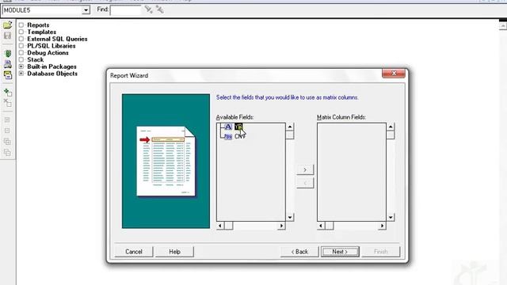Open a file with the folder icon
Image resolution: width=507 pixels, height=285 pixels.
(7, 25)
